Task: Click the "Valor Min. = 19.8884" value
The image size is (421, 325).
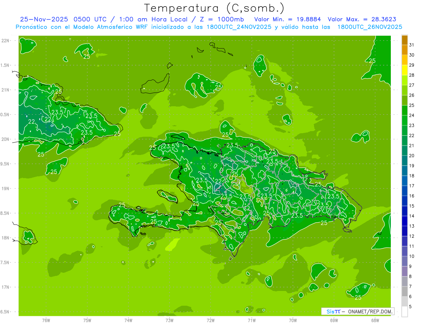Action: (287, 19)
